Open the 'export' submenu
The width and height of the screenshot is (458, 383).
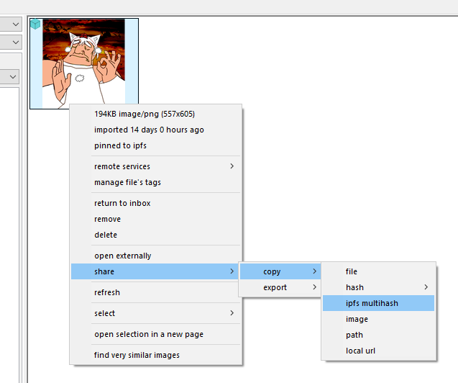pyautogui.click(x=280, y=287)
